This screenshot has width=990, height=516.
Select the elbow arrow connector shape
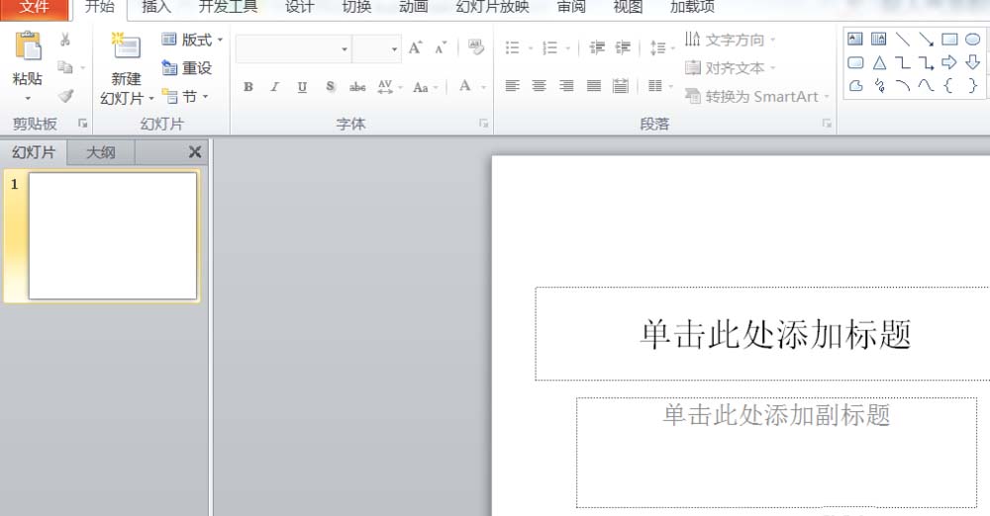pyautogui.click(x=927, y=62)
